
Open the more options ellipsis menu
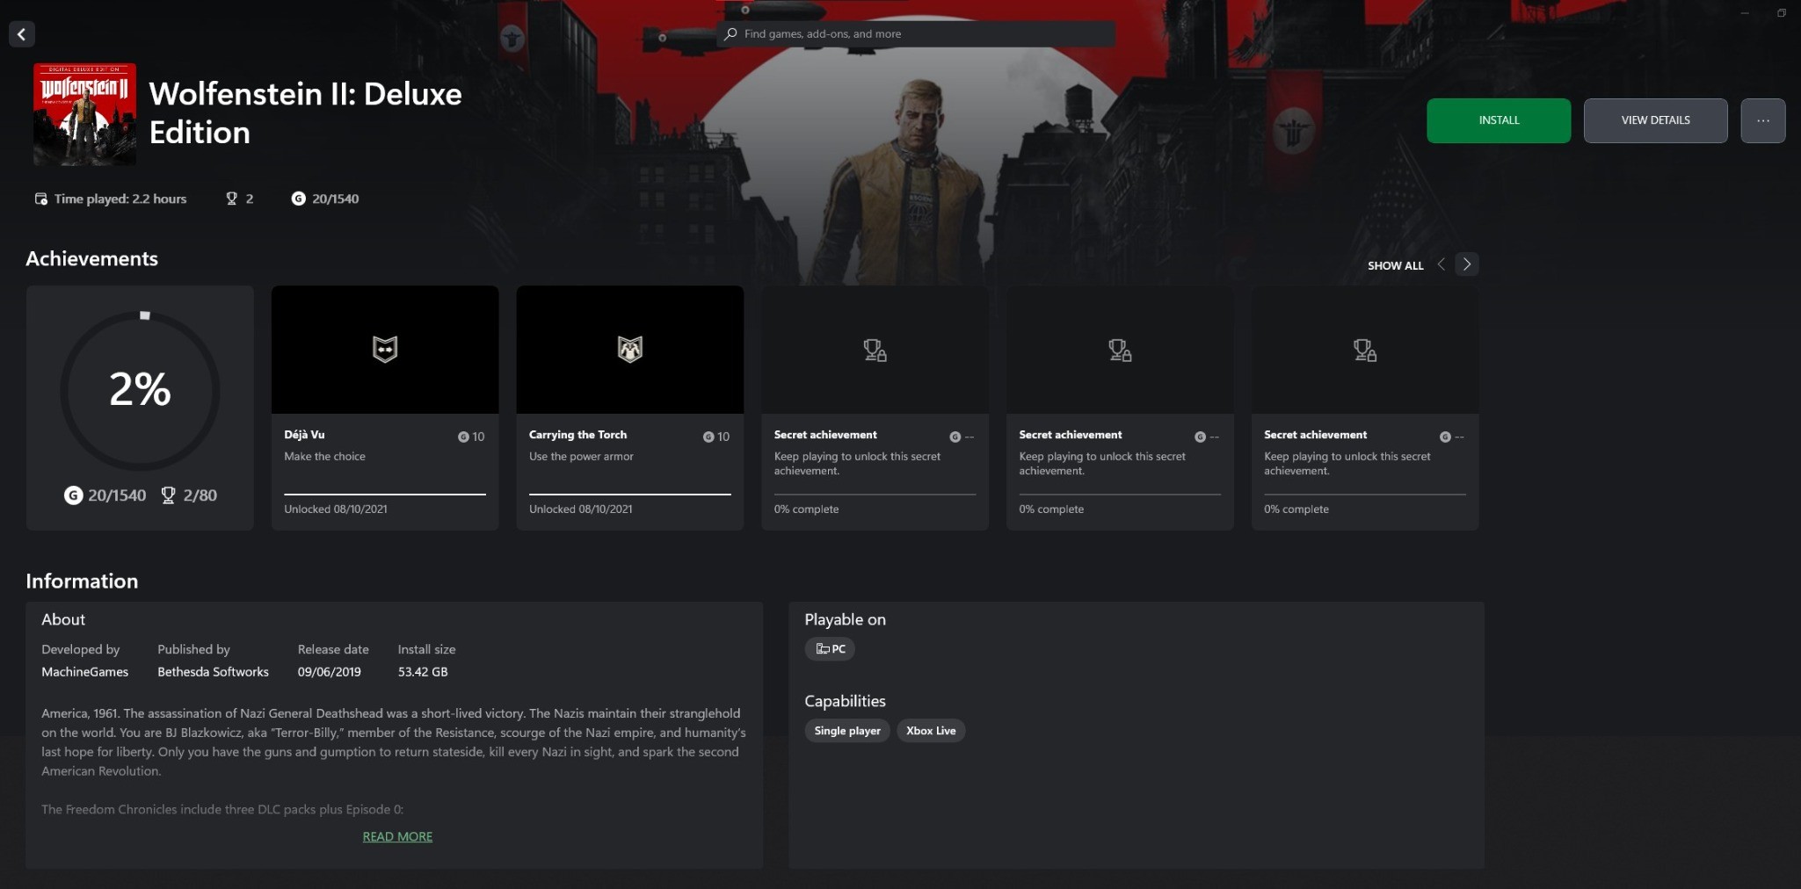[x=1762, y=120]
